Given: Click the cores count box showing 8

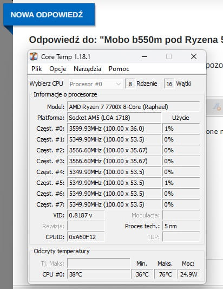Looking at the screenshot, I should pyautogui.click(x=130, y=84).
